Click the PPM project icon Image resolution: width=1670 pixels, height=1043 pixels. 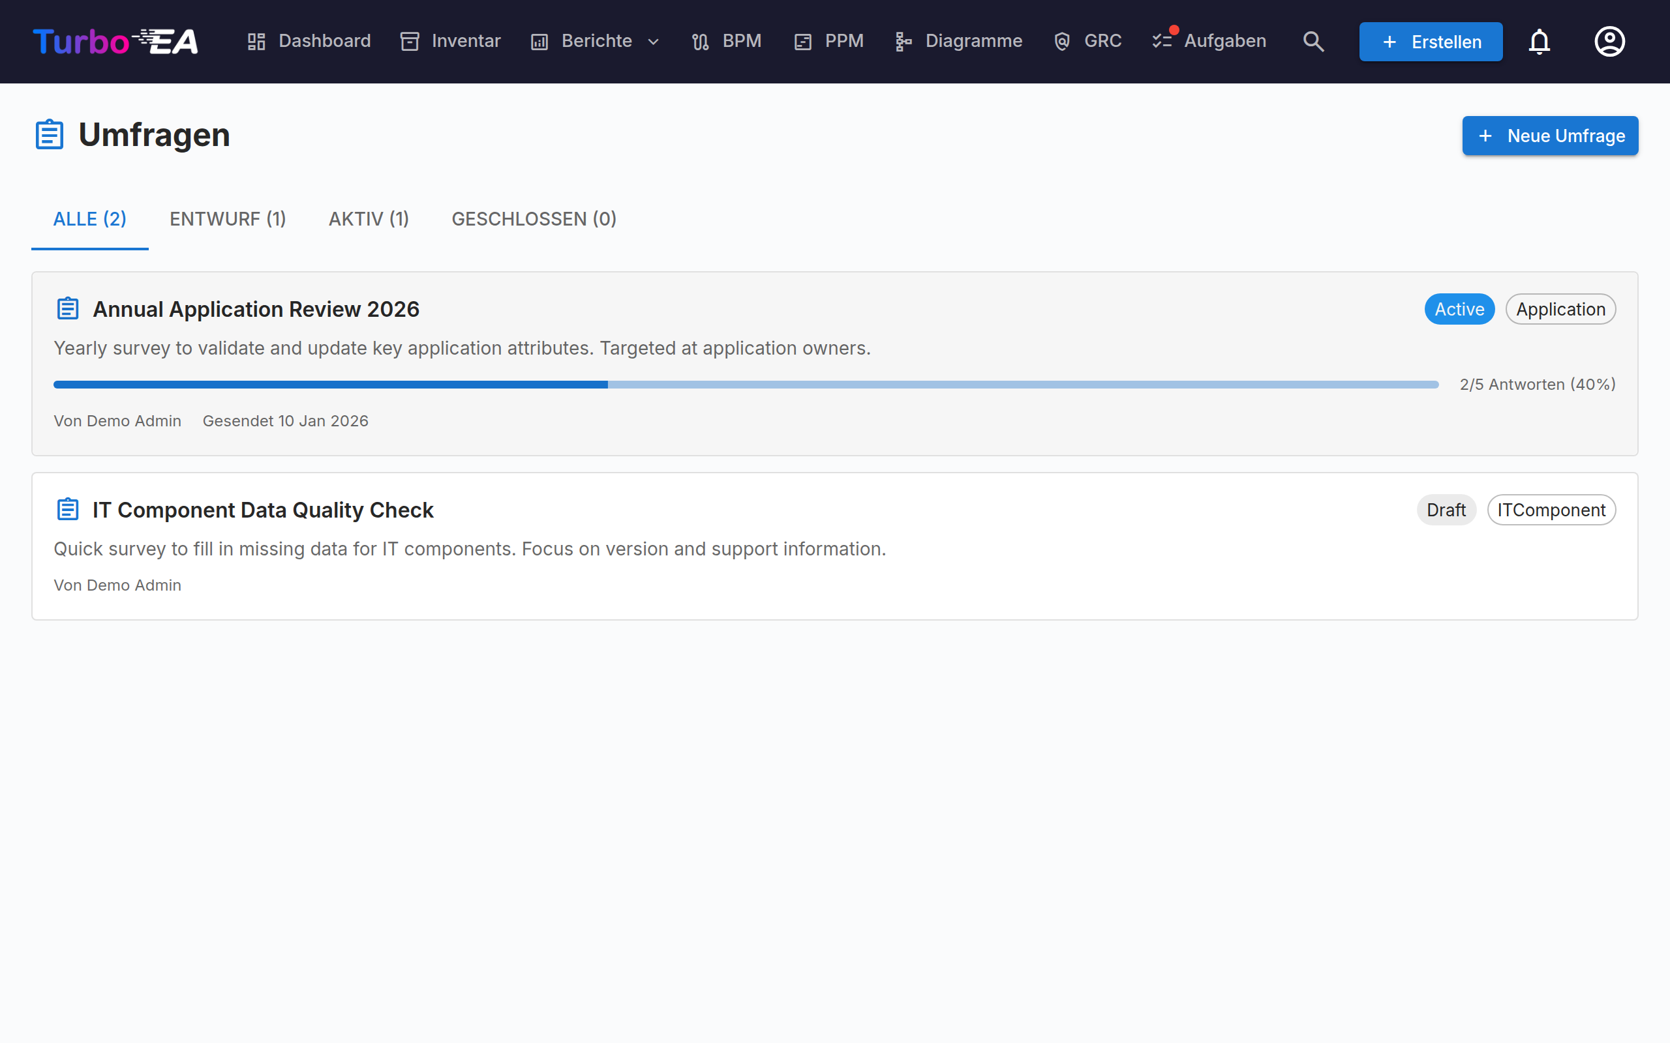(x=802, y=41)
